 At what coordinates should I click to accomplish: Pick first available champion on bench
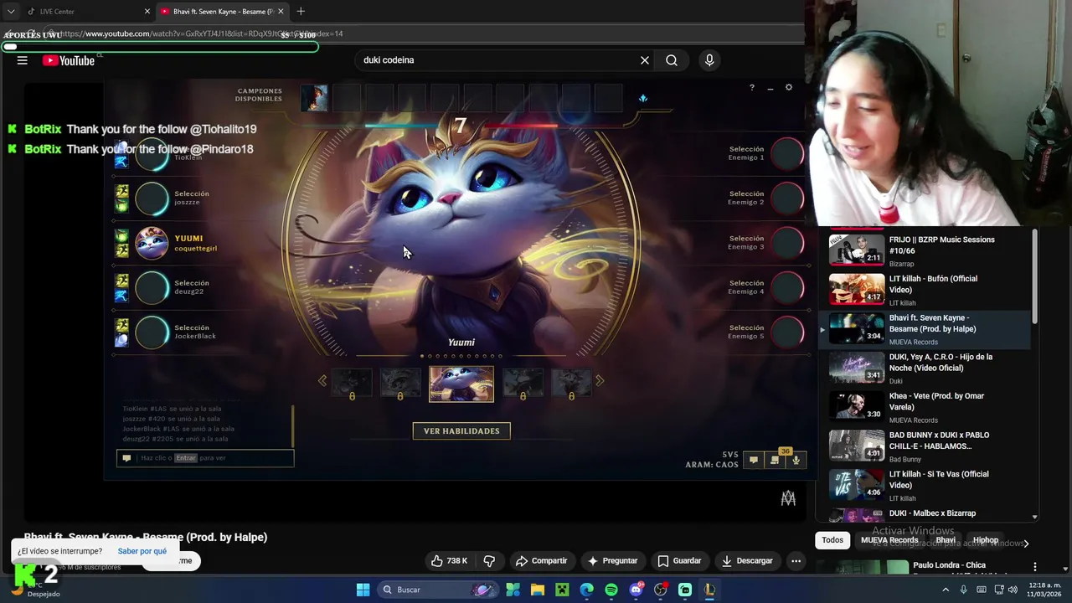click(x=314, y=98)
